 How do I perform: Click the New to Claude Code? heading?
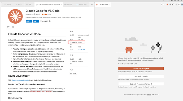[19, 76]
